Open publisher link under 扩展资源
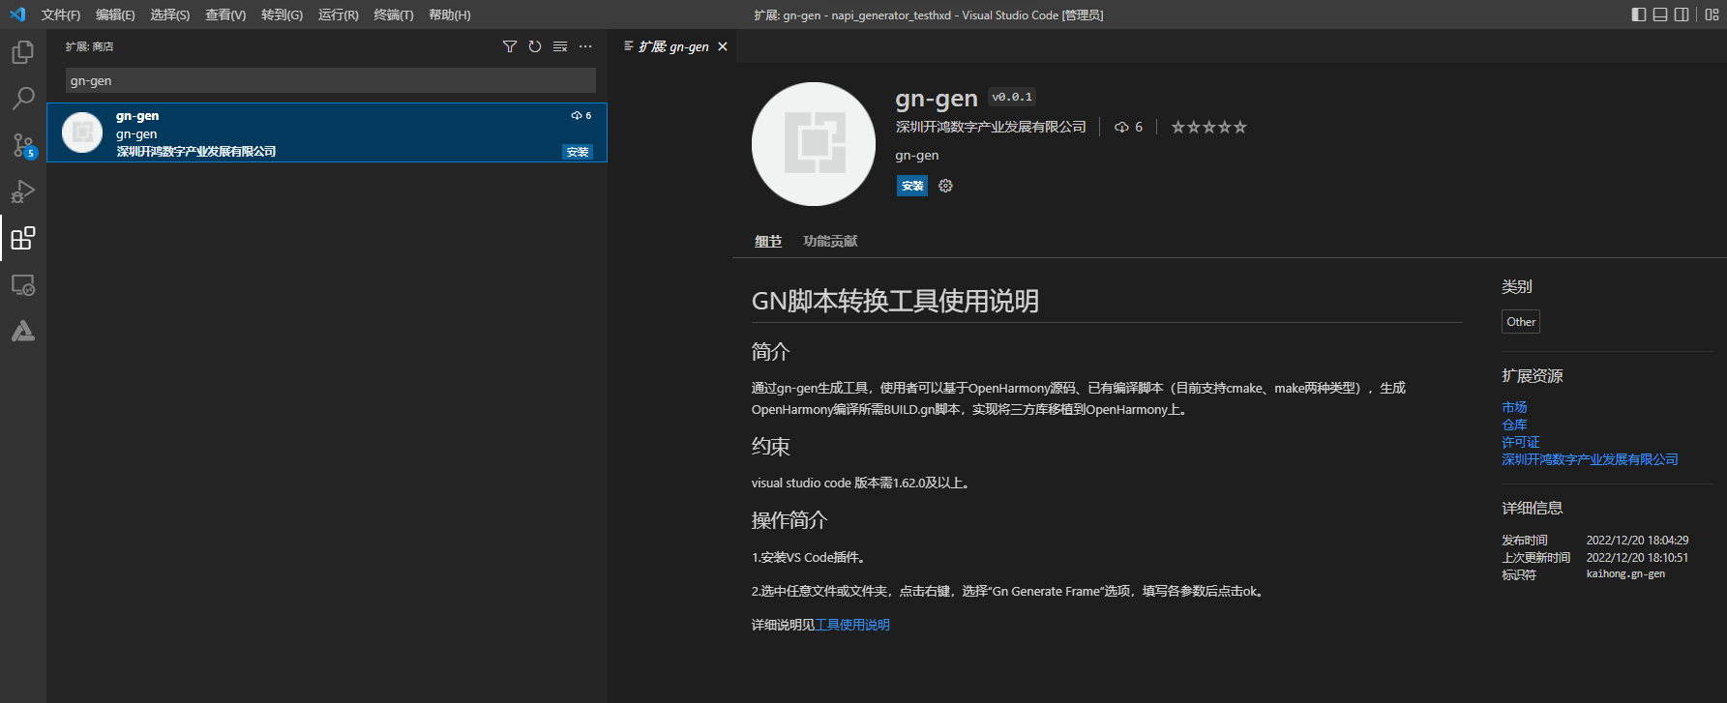The height and width of the screenshot is (703, 1727). click(x=1590, y=459)
